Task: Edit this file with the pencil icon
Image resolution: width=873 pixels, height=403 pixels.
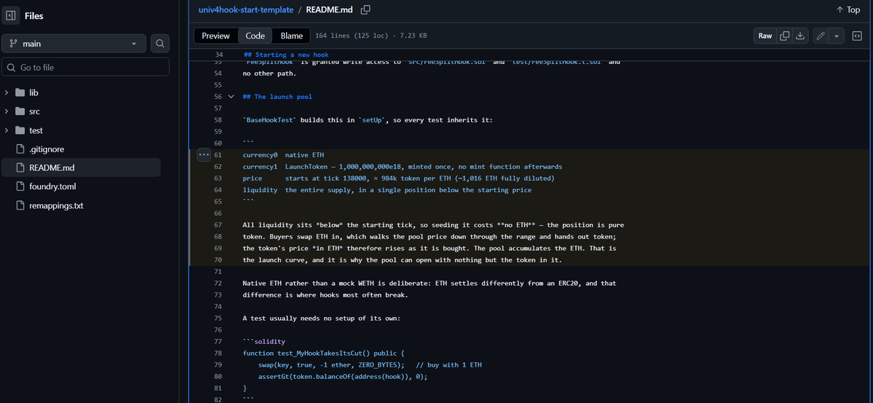Action: [820, 36]
